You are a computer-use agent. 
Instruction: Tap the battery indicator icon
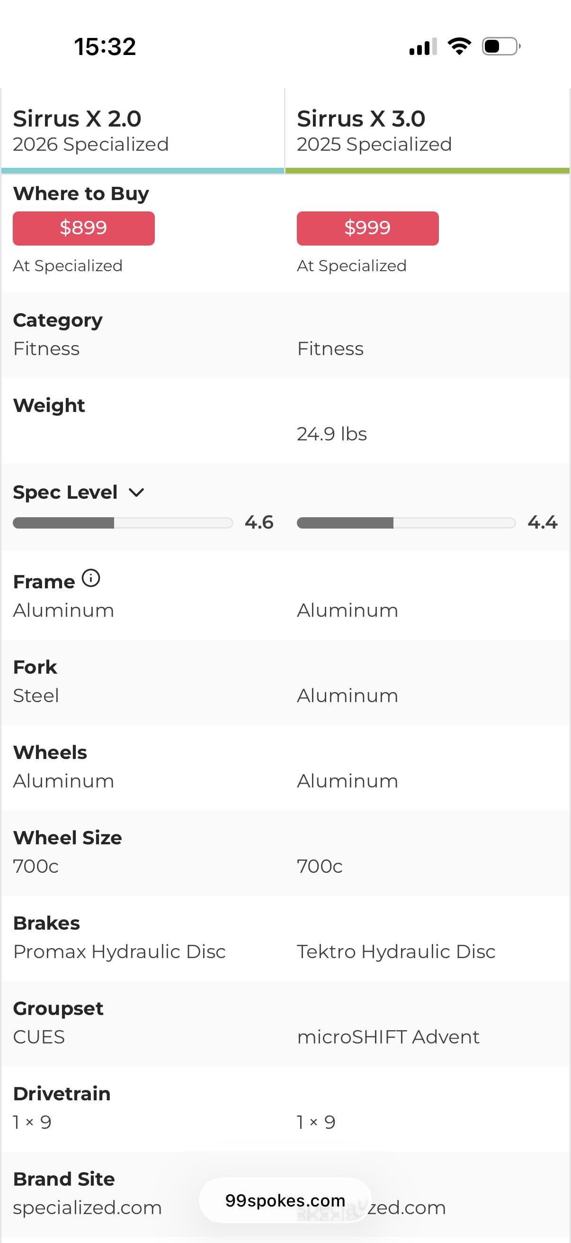(x=501, y=46)
